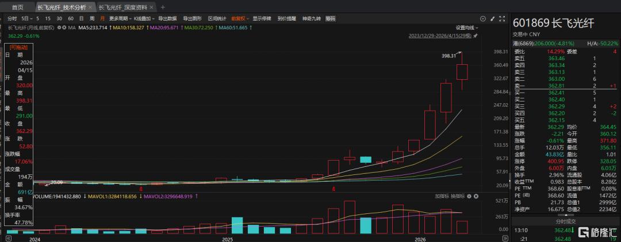
Task: Expand the K线叠加 overlay dropdown
Action: (x=144, y=18)
